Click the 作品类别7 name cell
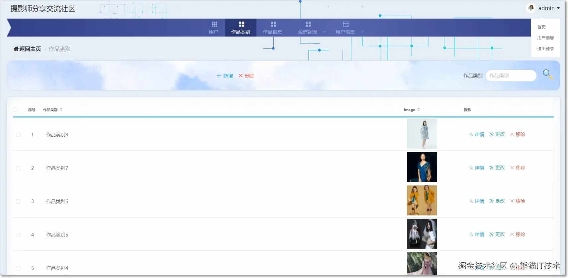 [57, 168]
